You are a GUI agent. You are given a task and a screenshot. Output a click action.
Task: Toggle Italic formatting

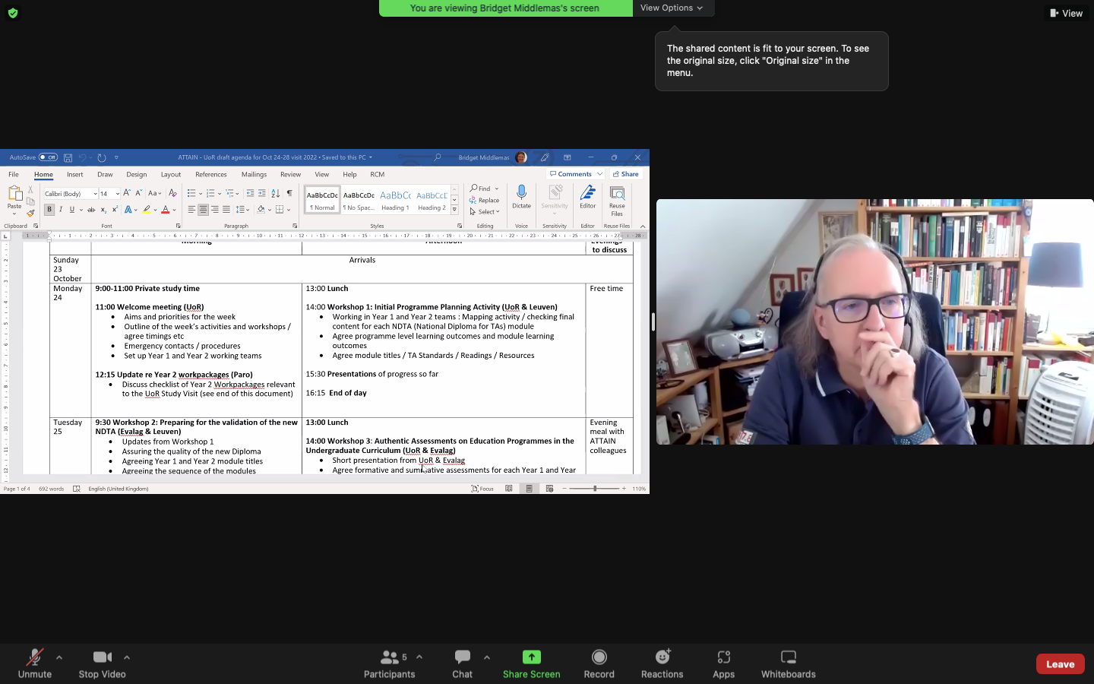click(61, 210)
